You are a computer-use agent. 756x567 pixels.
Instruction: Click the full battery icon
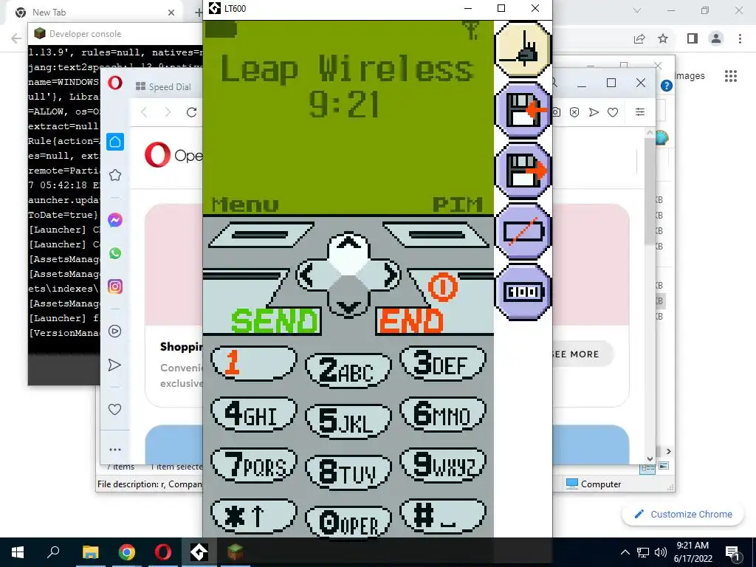[523, 292]
